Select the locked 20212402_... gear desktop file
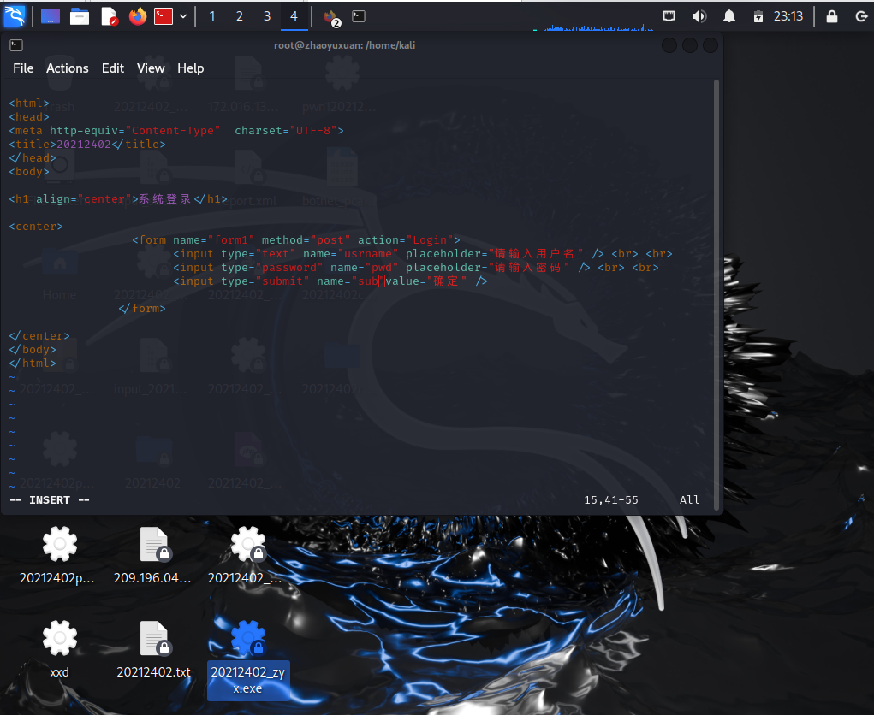 coord(247,554)
